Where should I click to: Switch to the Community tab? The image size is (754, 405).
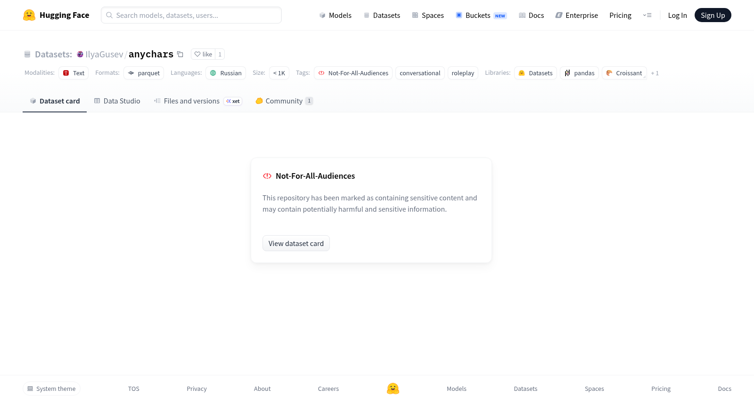point(284,101)
